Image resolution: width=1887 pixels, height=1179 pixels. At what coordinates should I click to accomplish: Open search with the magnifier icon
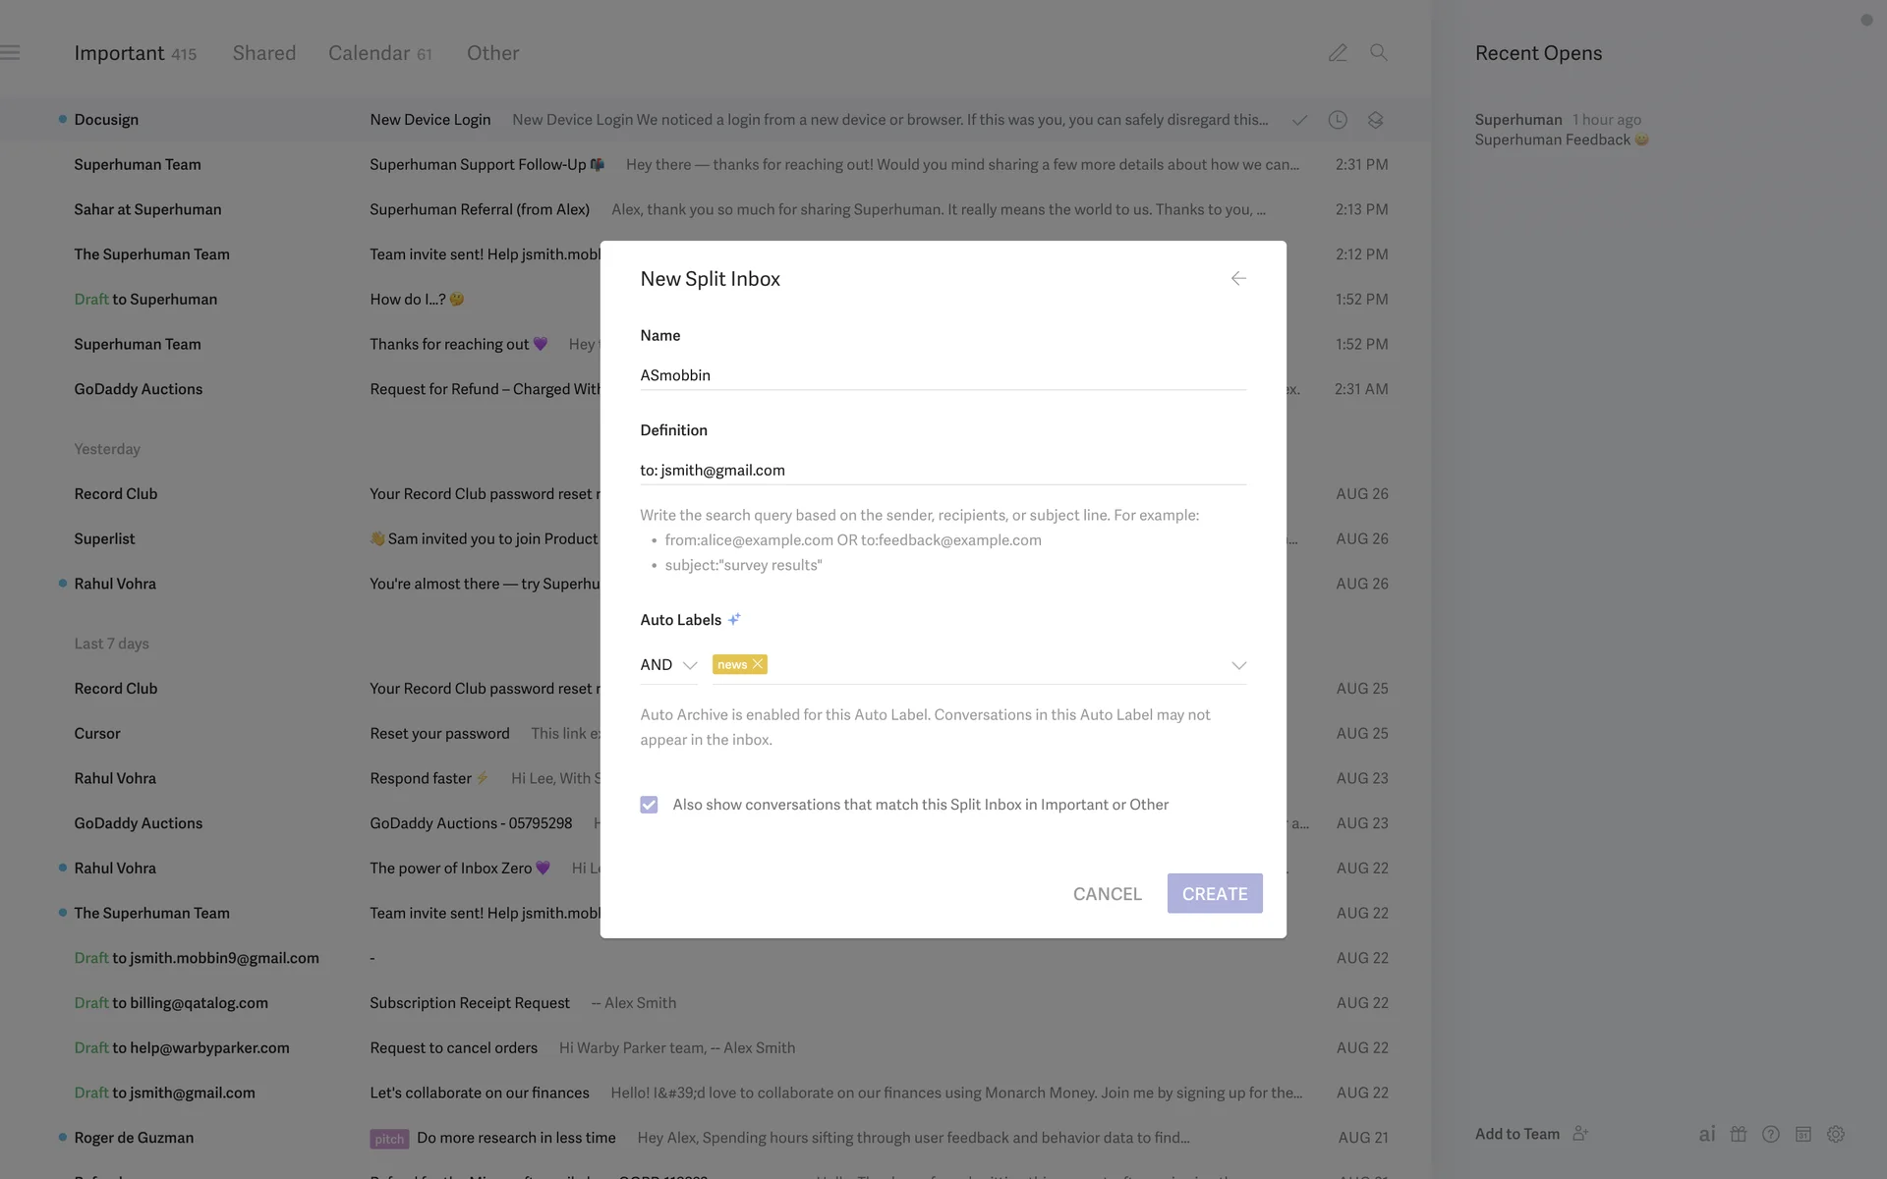coord(1379,53)
